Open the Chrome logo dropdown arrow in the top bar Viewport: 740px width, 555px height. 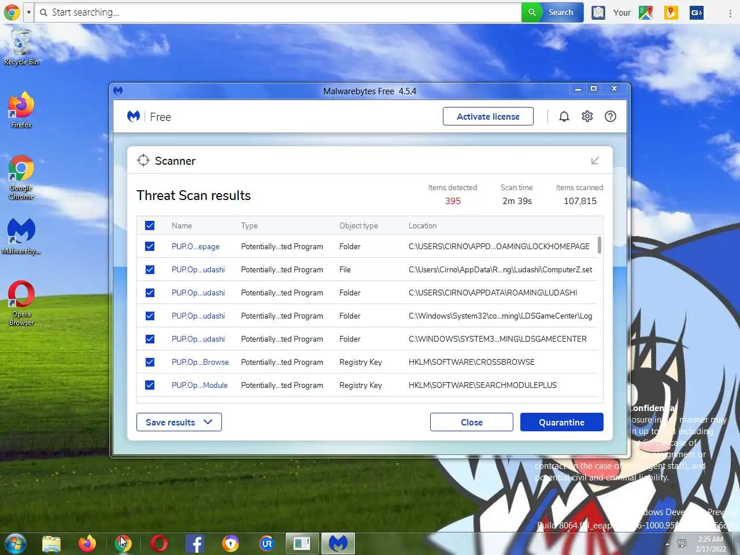28,12
